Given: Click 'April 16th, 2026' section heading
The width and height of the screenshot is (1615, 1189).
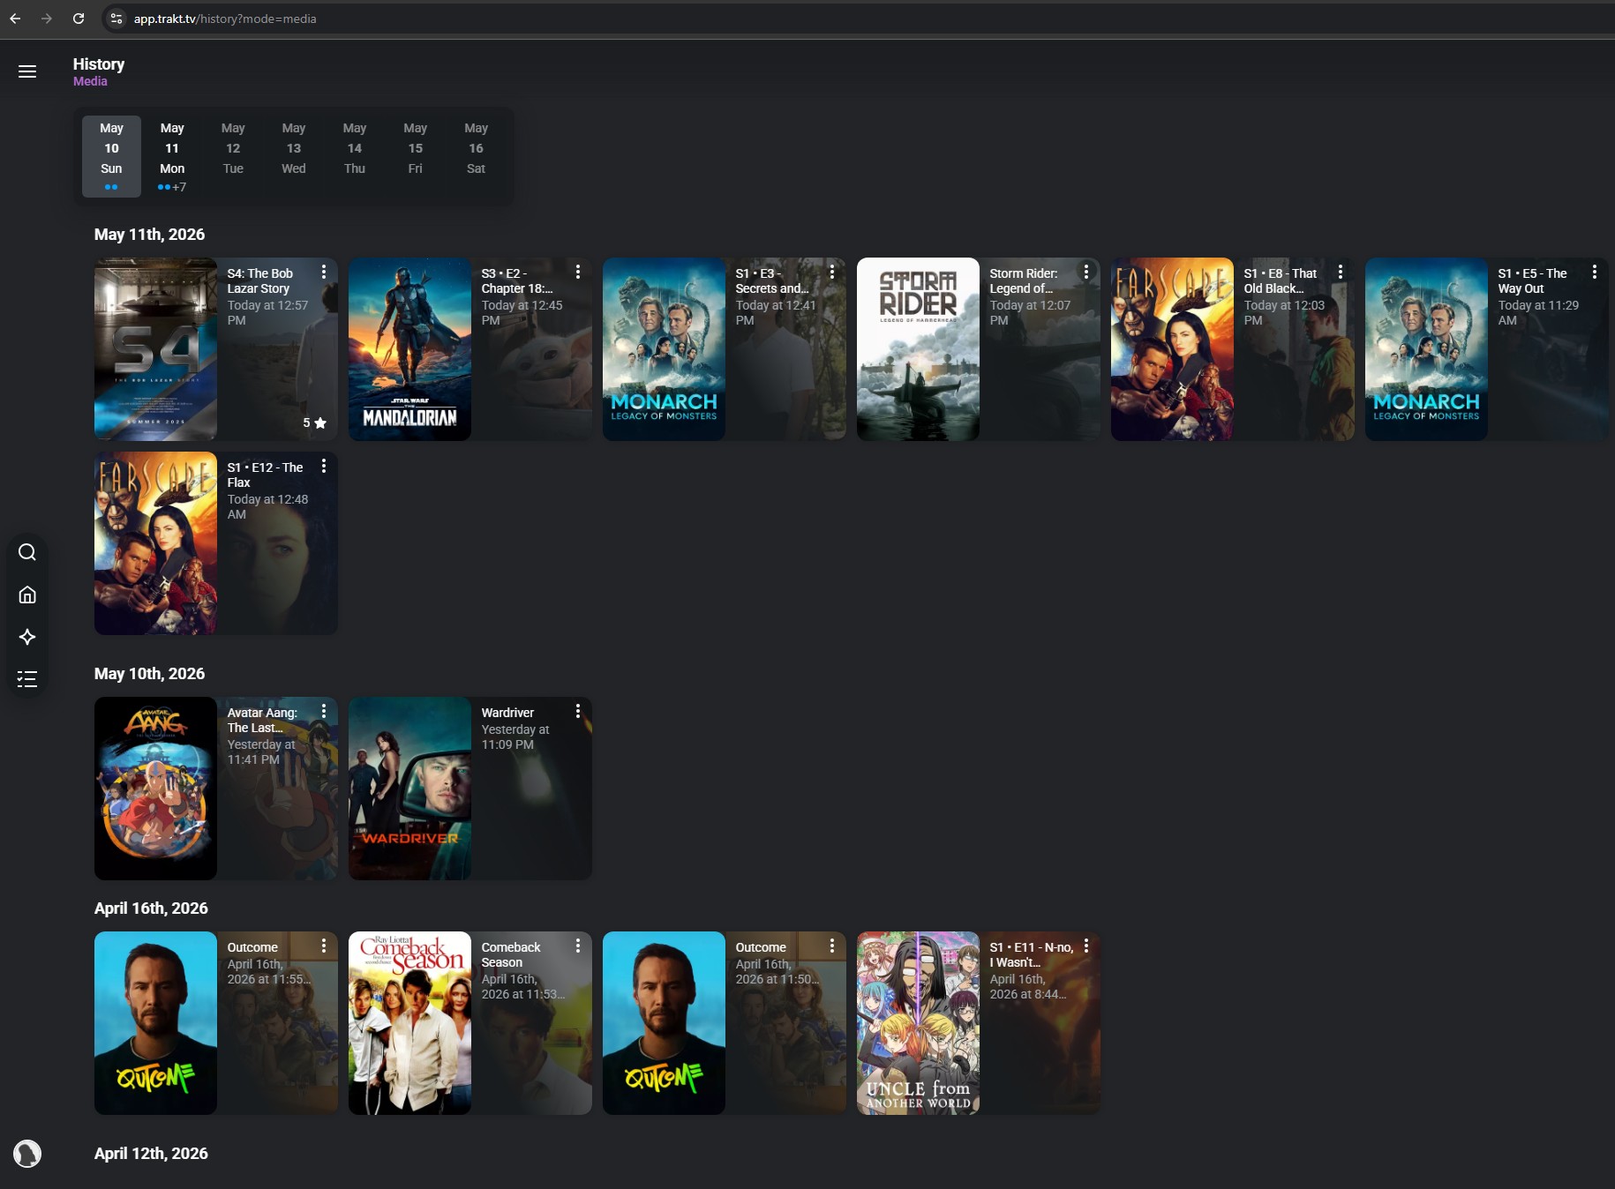Looking at the screenshot, I should (x=151, y=909).
